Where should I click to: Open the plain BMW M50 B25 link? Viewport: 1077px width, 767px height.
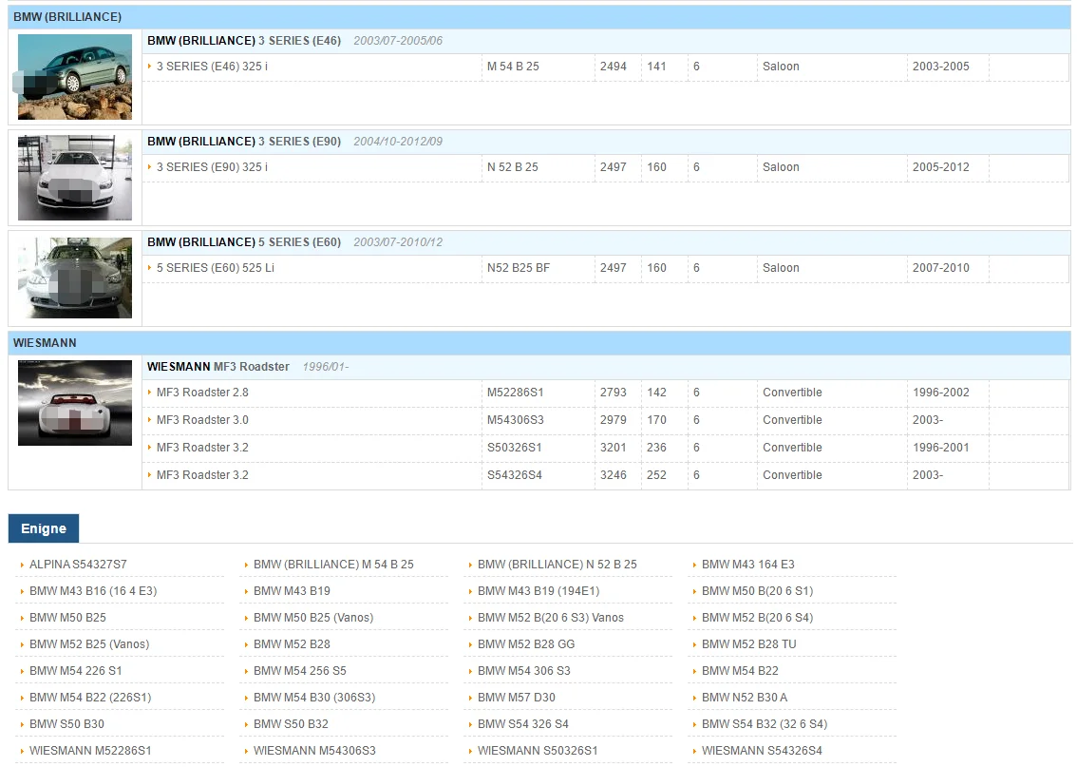[67, 618]
